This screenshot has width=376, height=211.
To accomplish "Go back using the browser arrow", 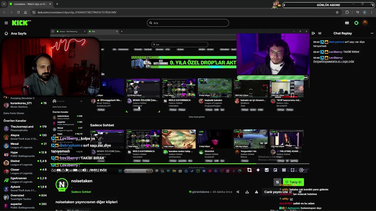I will [x=4, y=12].
